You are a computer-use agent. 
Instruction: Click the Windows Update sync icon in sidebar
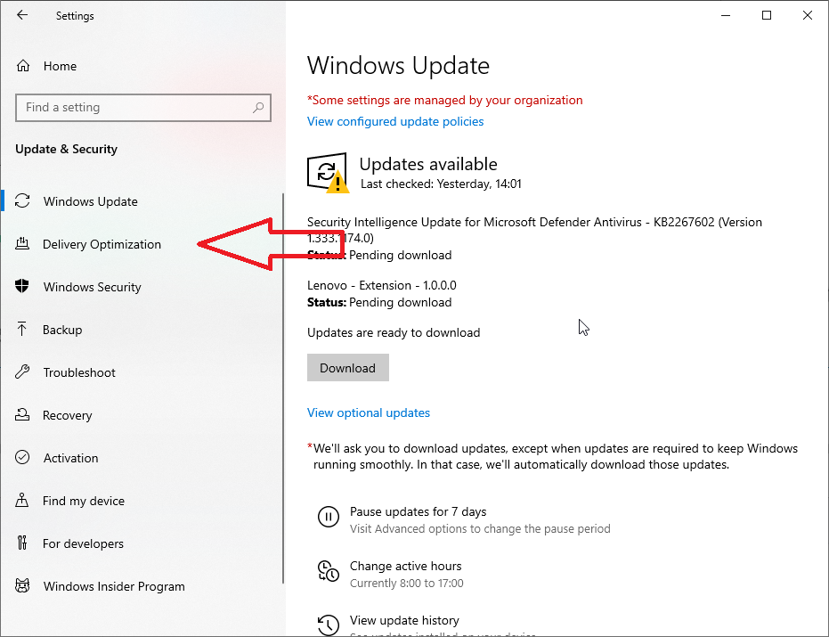(24, 201)
